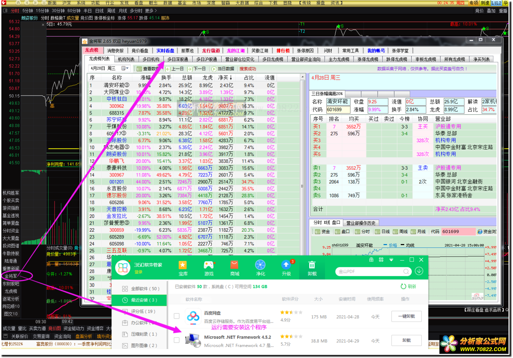Image resolution: width=513 pixels, height=358 pixels.
Task: Open 机构列表 sub-tab
Action: (126, 59)
